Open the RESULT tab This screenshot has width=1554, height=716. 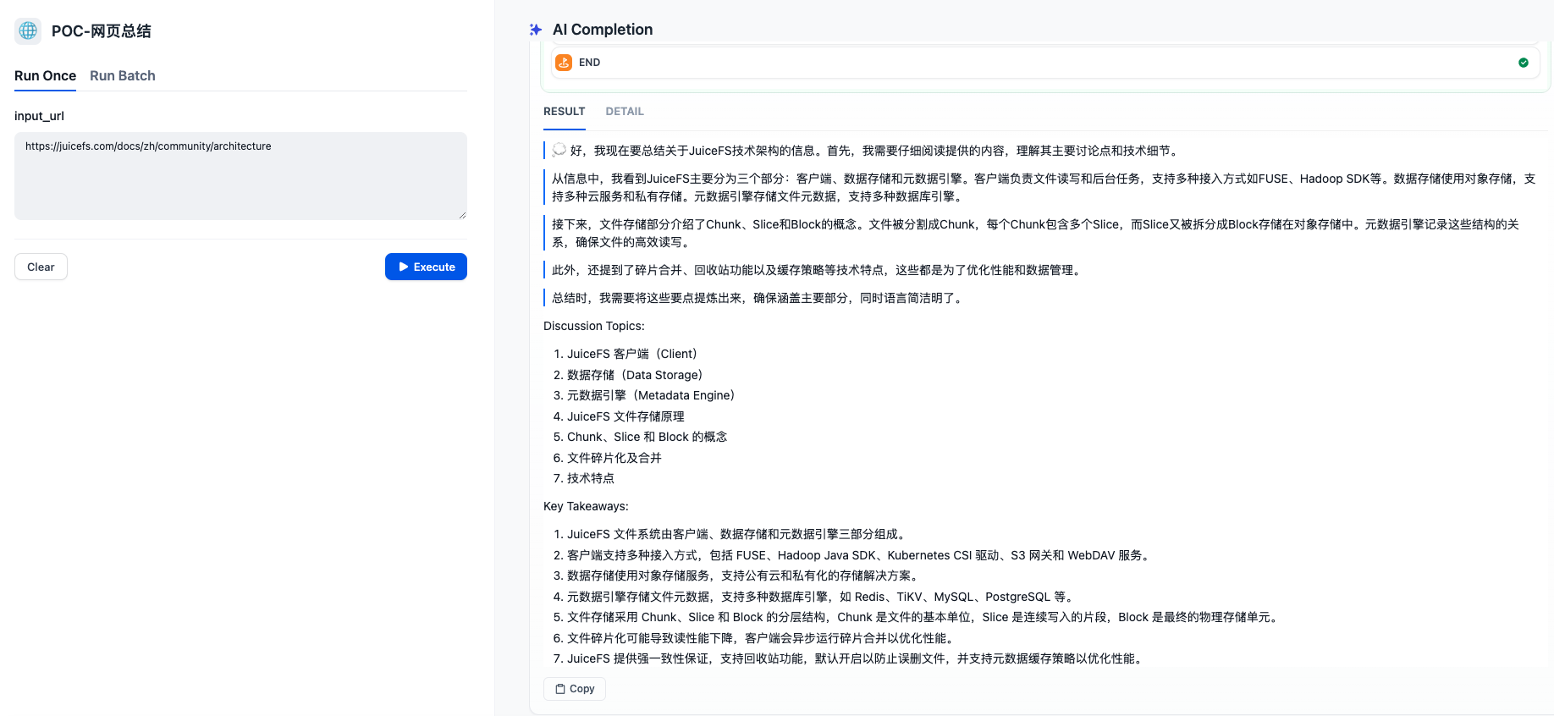[x=565, y=111]
